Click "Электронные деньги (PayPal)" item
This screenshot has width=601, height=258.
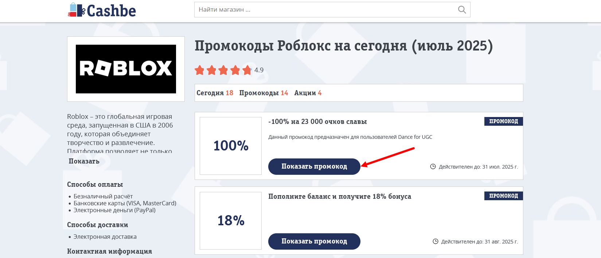pos(114,210)
